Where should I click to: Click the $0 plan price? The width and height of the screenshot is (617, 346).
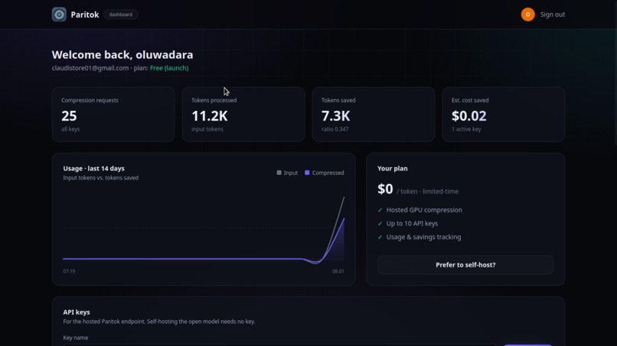[385, 189]
